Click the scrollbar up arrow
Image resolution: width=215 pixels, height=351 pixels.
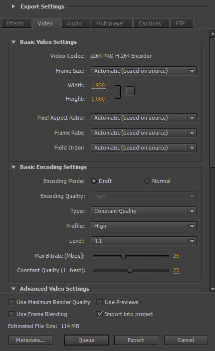[x=213, y=33]
